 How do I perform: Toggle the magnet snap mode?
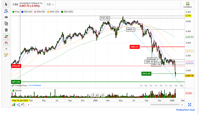pos(6,43)
